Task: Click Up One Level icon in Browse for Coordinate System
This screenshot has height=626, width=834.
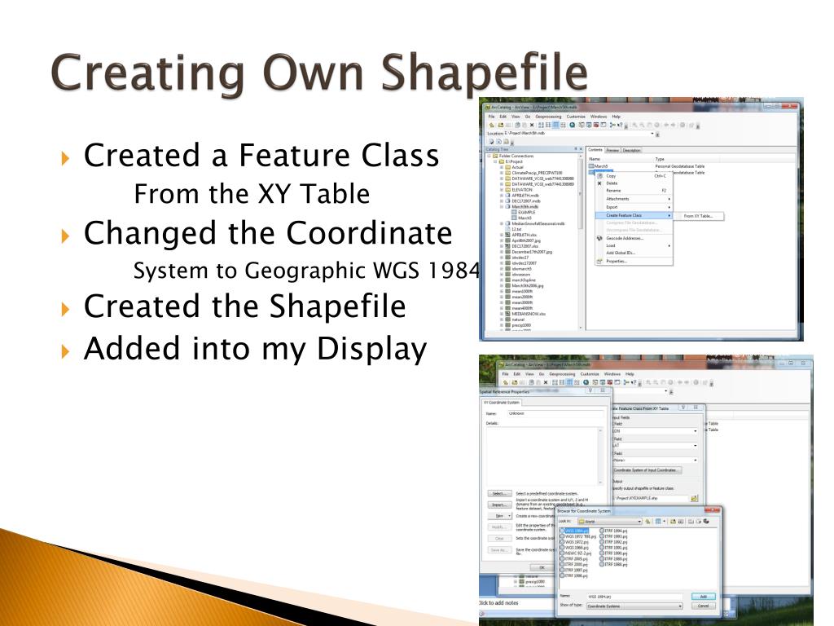Action: coord(647,521)
